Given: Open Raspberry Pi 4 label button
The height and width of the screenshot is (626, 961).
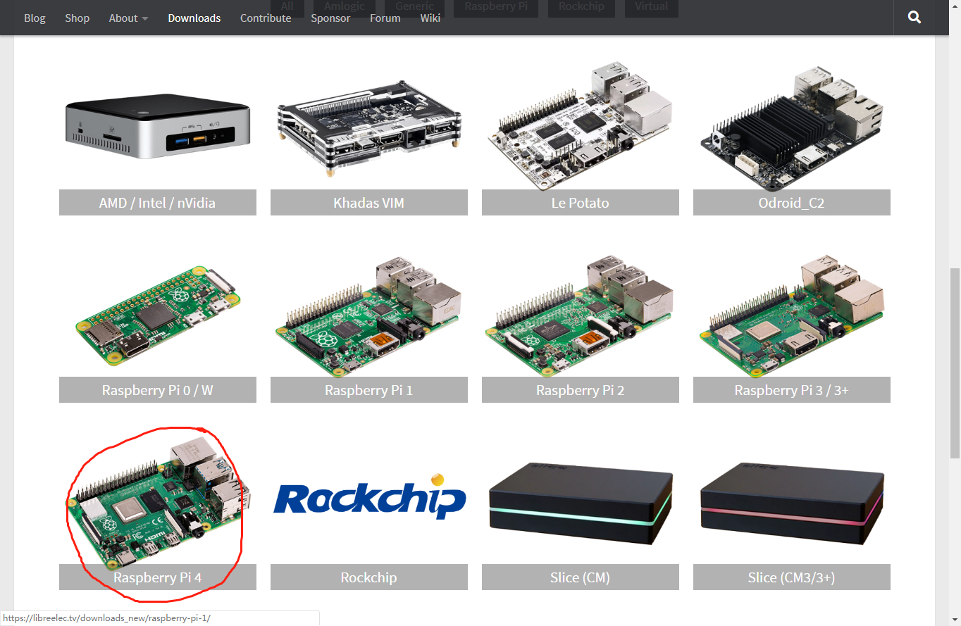Looking at the screenshot, I should tap(158, 577).
